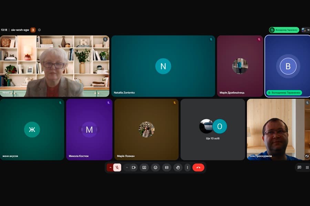Screen dimensions: 310x206
Task: Select the Микола Костюк participant tile
Action: click(89, 129)
